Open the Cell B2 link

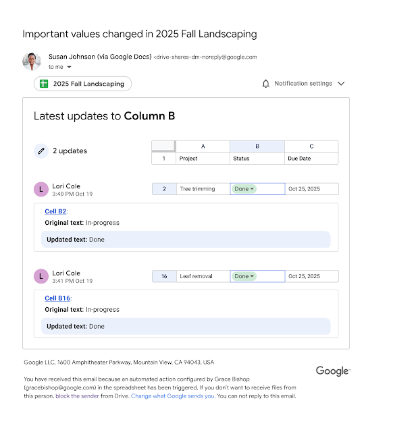55,211
